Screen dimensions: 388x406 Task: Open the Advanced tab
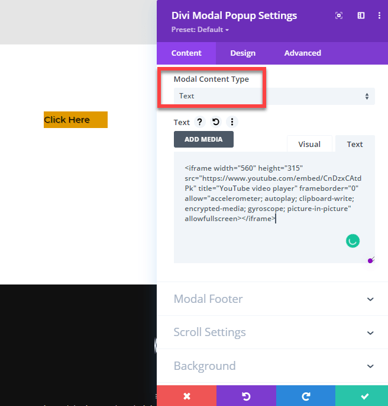(x=302, y=53)
